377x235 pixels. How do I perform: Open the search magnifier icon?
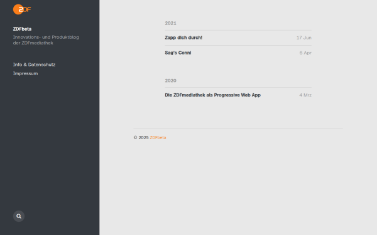(x=19, y=216)
